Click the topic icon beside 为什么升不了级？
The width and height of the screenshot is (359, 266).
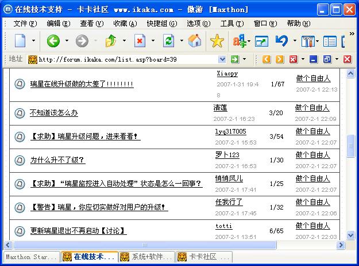pos(20,160)
